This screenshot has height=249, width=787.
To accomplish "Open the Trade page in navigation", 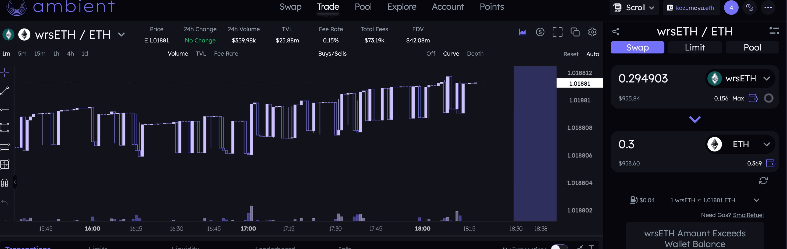I will [328, 7].
